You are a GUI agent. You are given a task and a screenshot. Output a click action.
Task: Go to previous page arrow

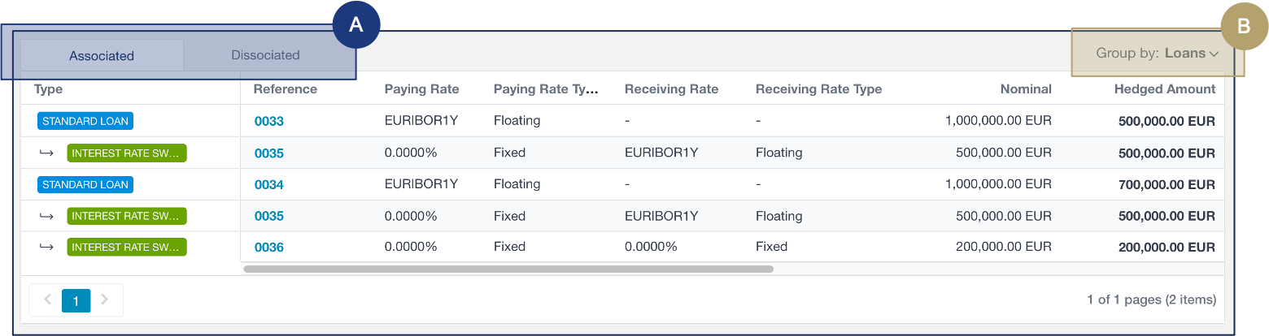[x=47, y=300]
